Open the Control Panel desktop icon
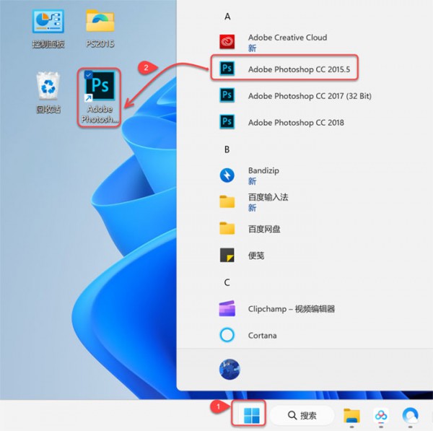This screenshot has width=433, height=431. (48, 28)
